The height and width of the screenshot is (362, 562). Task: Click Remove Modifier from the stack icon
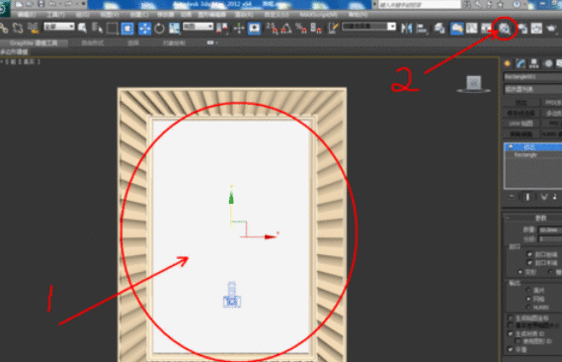point(555,197)
